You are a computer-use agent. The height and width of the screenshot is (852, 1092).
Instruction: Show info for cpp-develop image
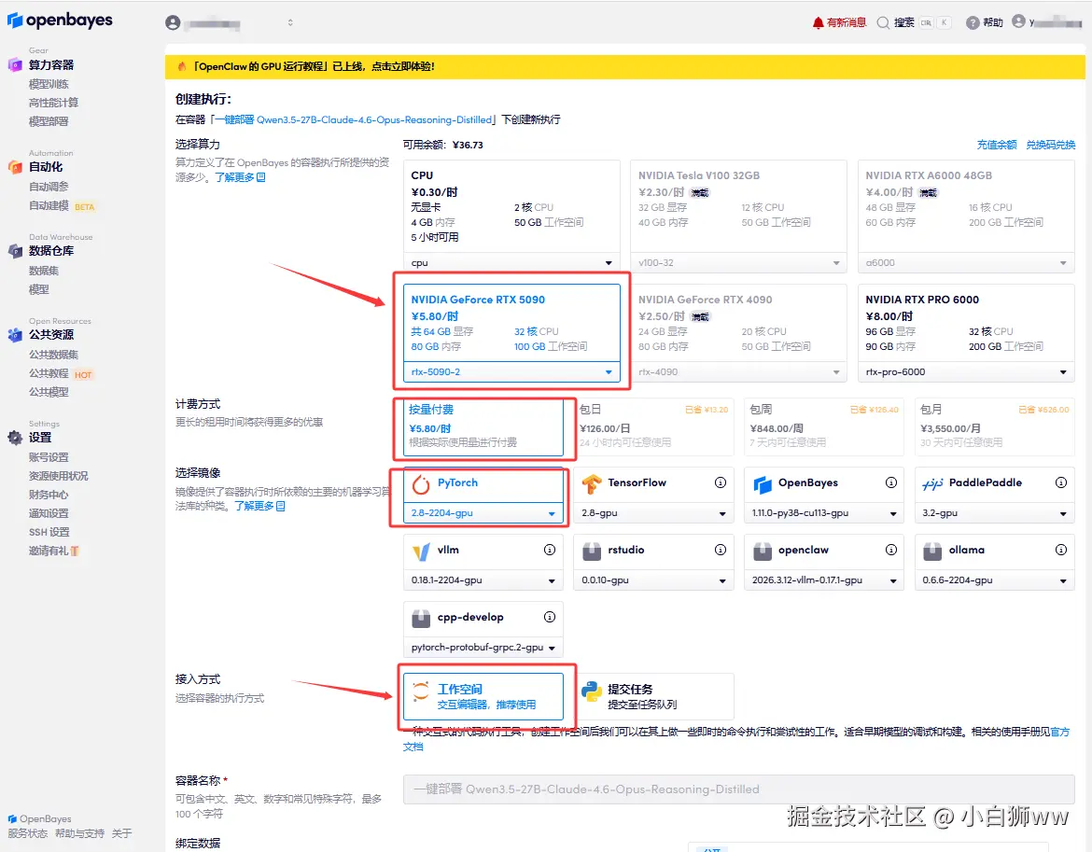click(x=550, y=617)
